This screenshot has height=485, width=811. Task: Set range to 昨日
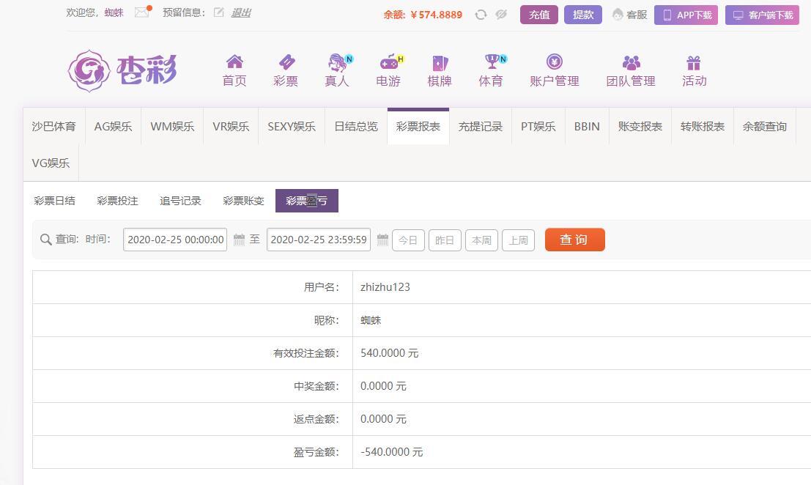coord(445,240)
